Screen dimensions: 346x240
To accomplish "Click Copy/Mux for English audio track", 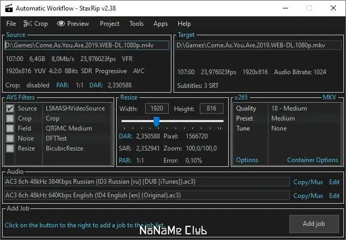I will (308, 196).
